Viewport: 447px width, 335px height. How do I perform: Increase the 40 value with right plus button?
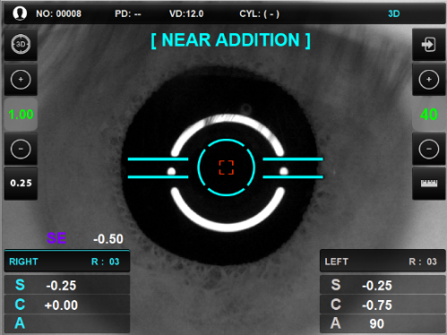pyautogui.click(x=429, y=80)
